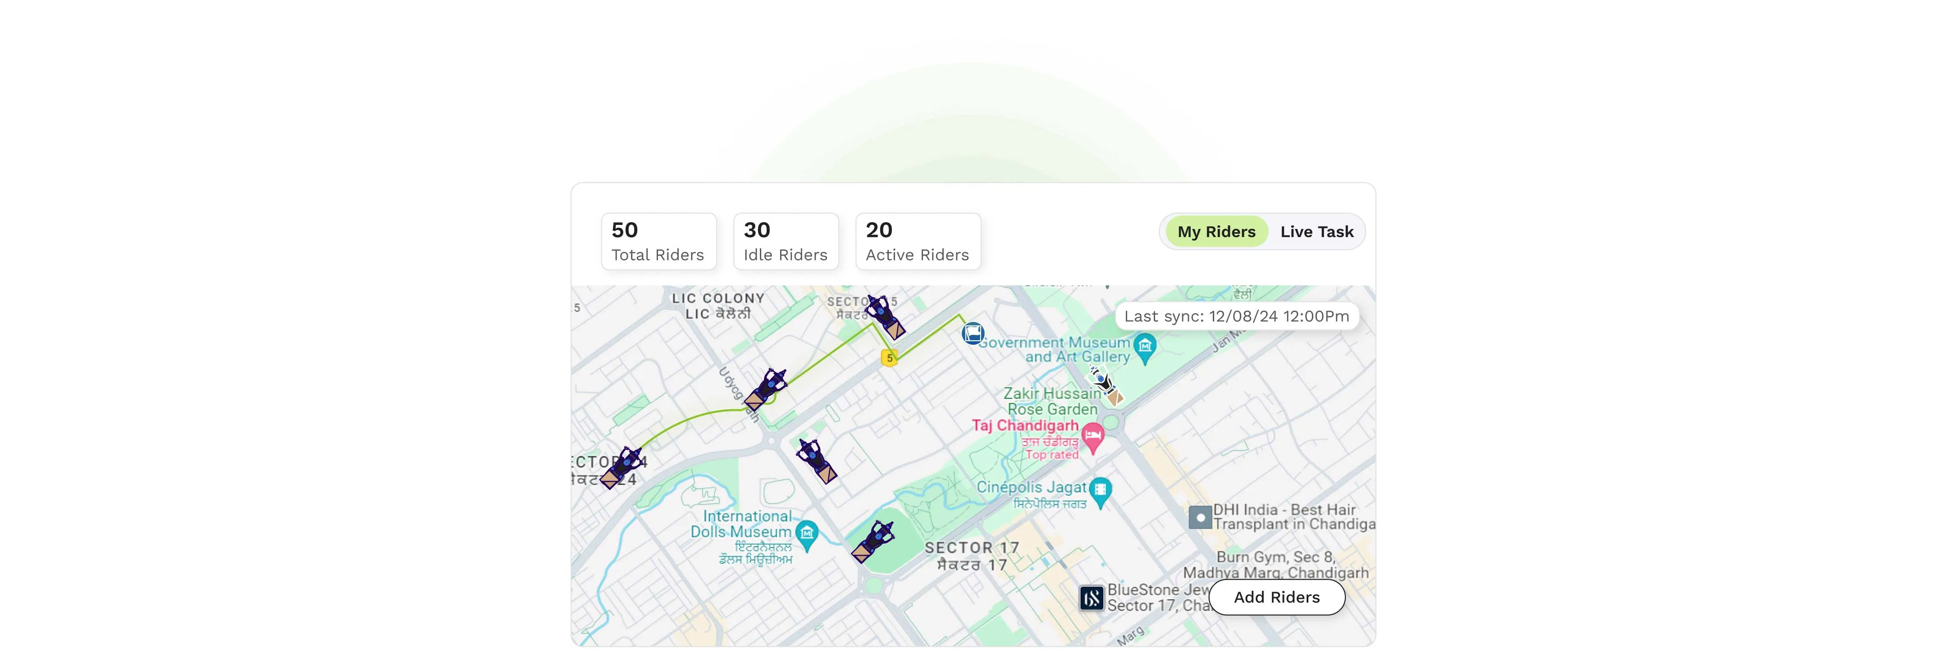Click the Add Riders button

[1276, 597]
